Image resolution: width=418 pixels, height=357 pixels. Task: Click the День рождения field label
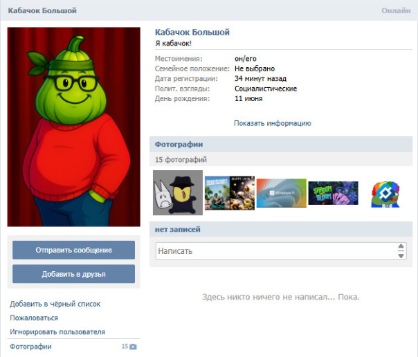[x=182, y=98]
